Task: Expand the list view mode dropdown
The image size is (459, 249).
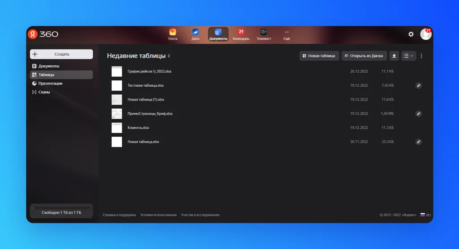Action: tap(408, 56)
